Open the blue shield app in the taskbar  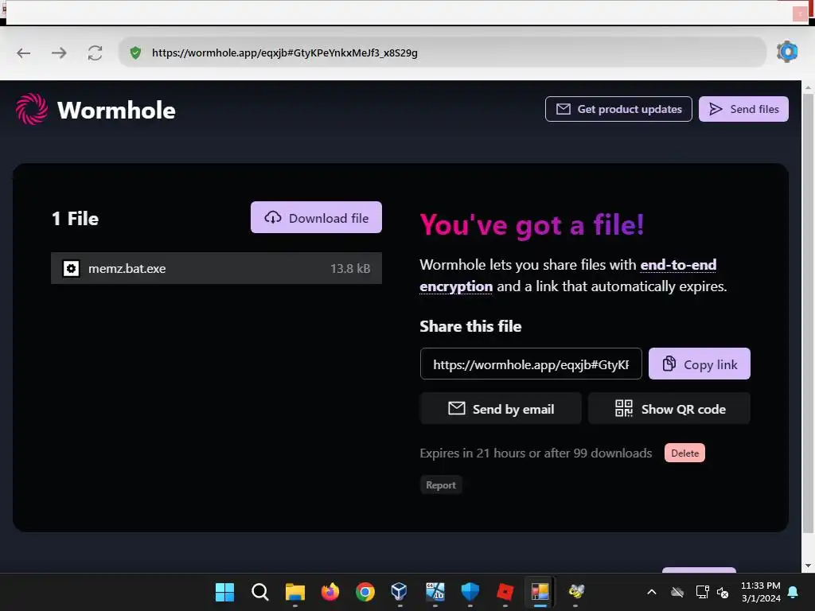tap(470, 592)
